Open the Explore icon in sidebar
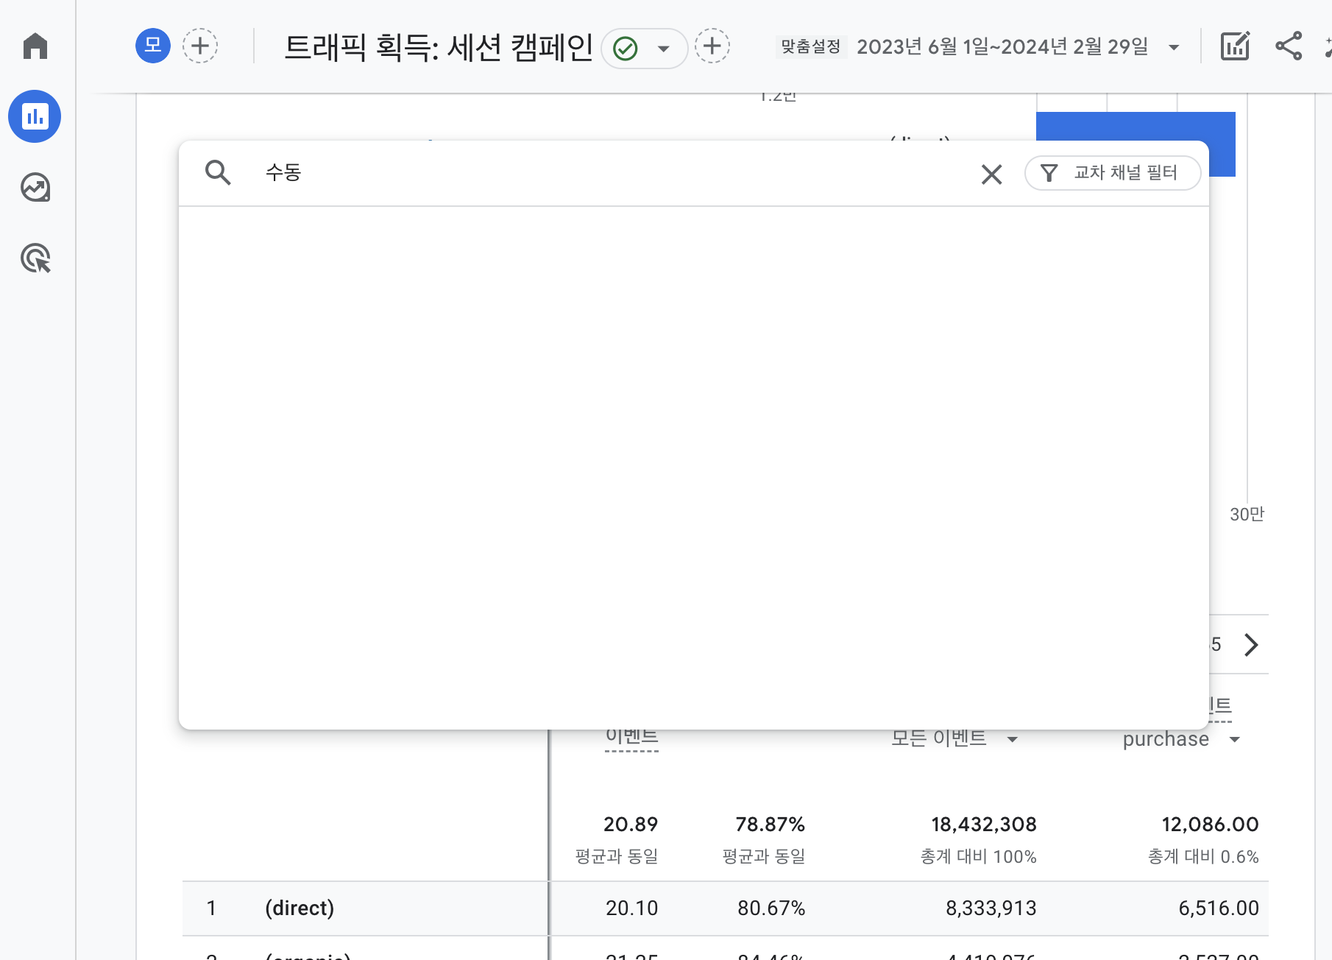 (35, 188)
